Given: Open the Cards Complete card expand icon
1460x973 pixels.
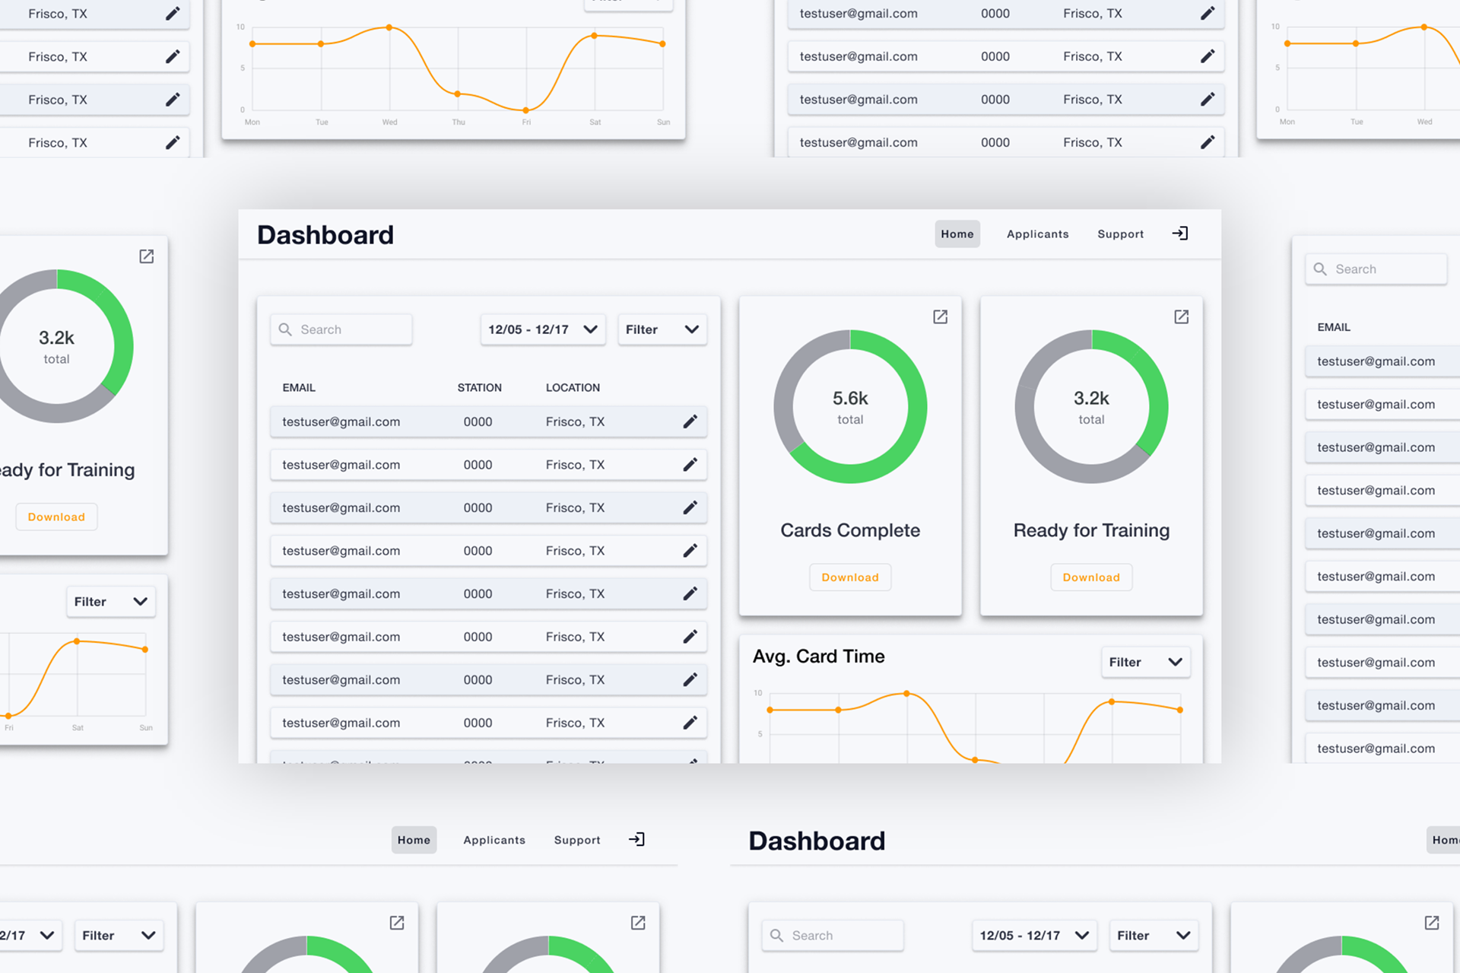Looking at the screenshot, I should (x=940, y=316).
